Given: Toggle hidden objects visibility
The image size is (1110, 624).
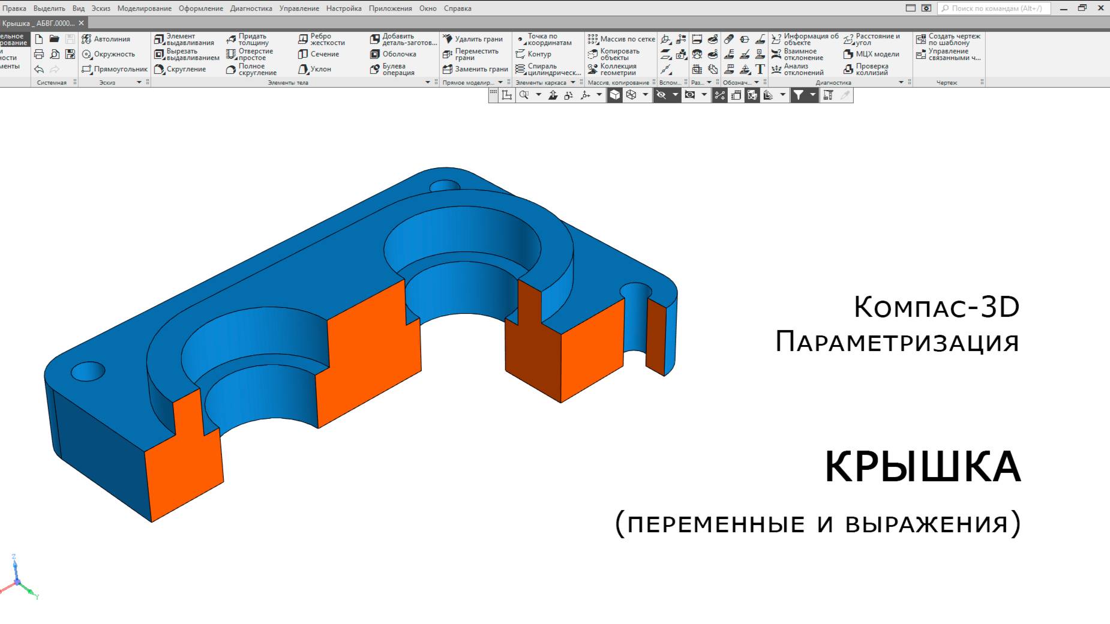Looking at the screenshot, I should (x=662, y=95).
